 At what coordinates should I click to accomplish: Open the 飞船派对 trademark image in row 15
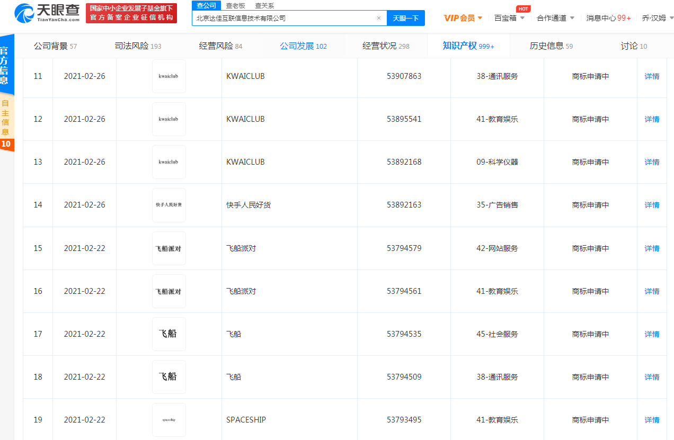click(x=169, y=248)
